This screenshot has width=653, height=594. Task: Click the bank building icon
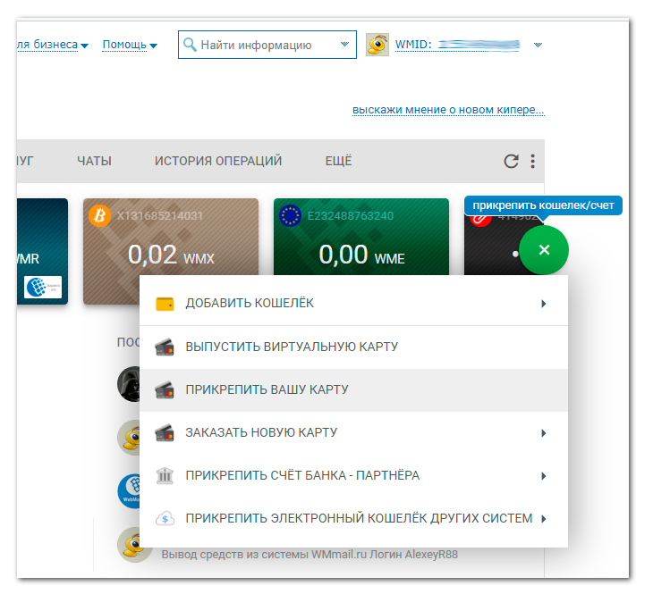click(x=165, y=475)
